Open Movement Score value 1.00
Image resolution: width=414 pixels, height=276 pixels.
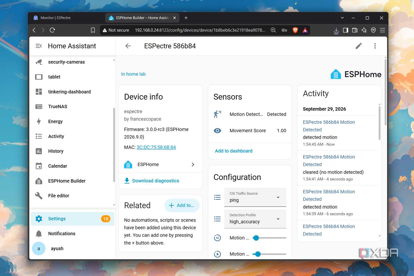pos(282,131)
